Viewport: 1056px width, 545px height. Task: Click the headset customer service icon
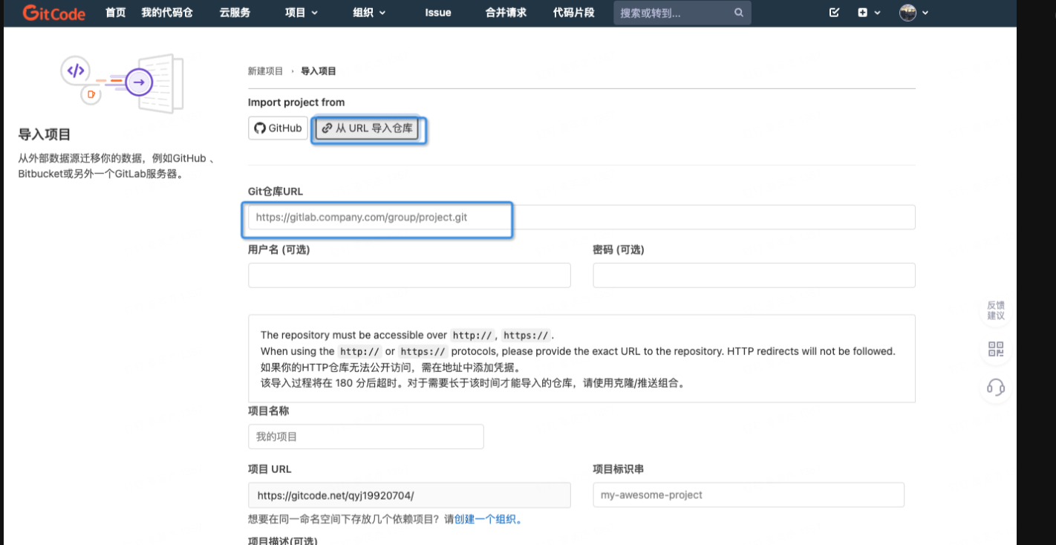[995, 388]
